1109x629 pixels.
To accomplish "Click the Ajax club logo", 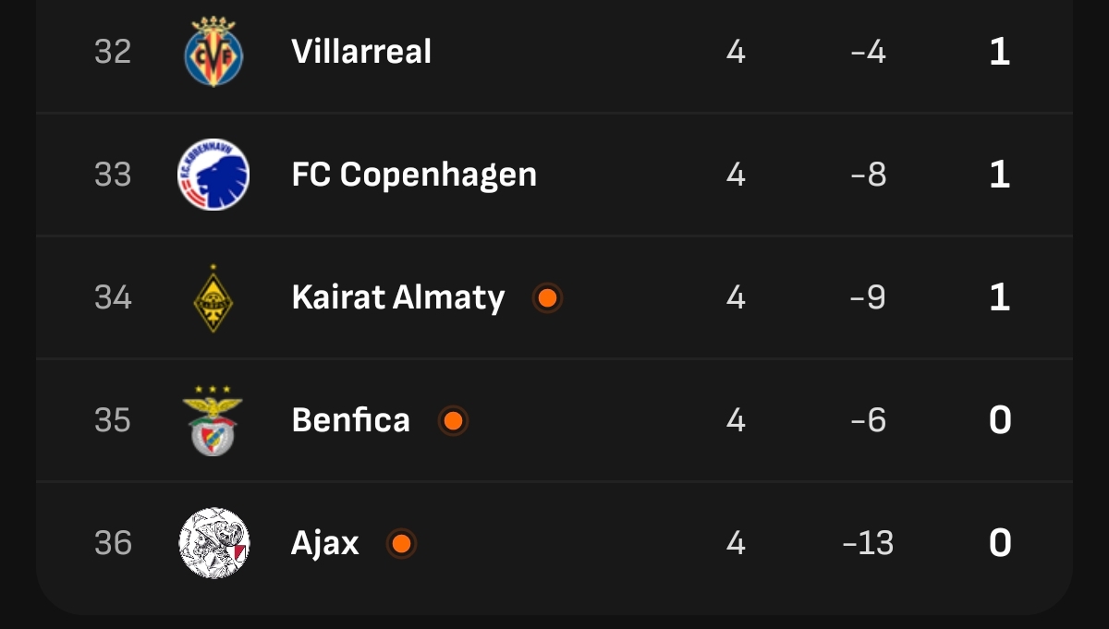I will (x=213, y=543).
